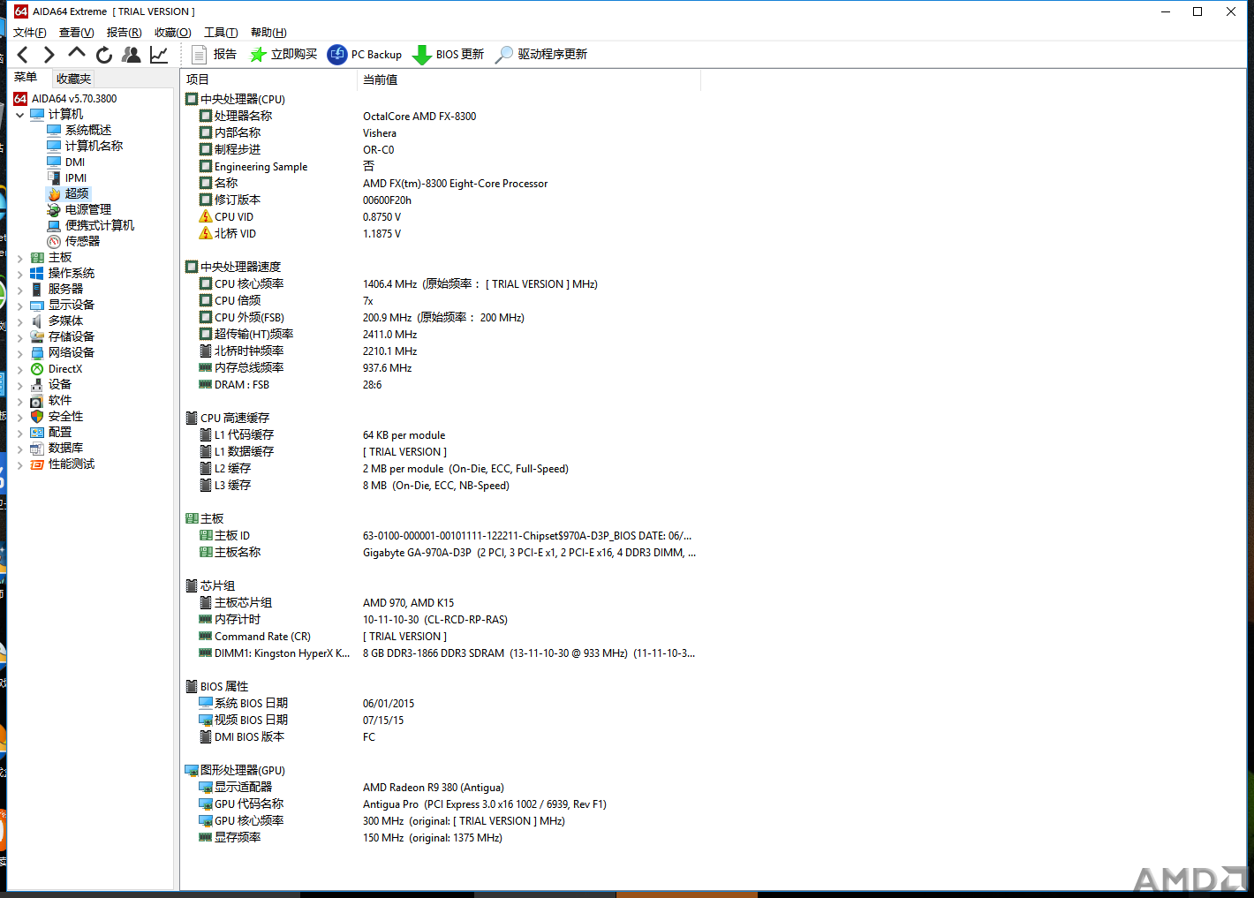Viewport: 1254px width, 898px height.
Task: Click the CPU VID warning icon
Action: (x=206, y=216)
